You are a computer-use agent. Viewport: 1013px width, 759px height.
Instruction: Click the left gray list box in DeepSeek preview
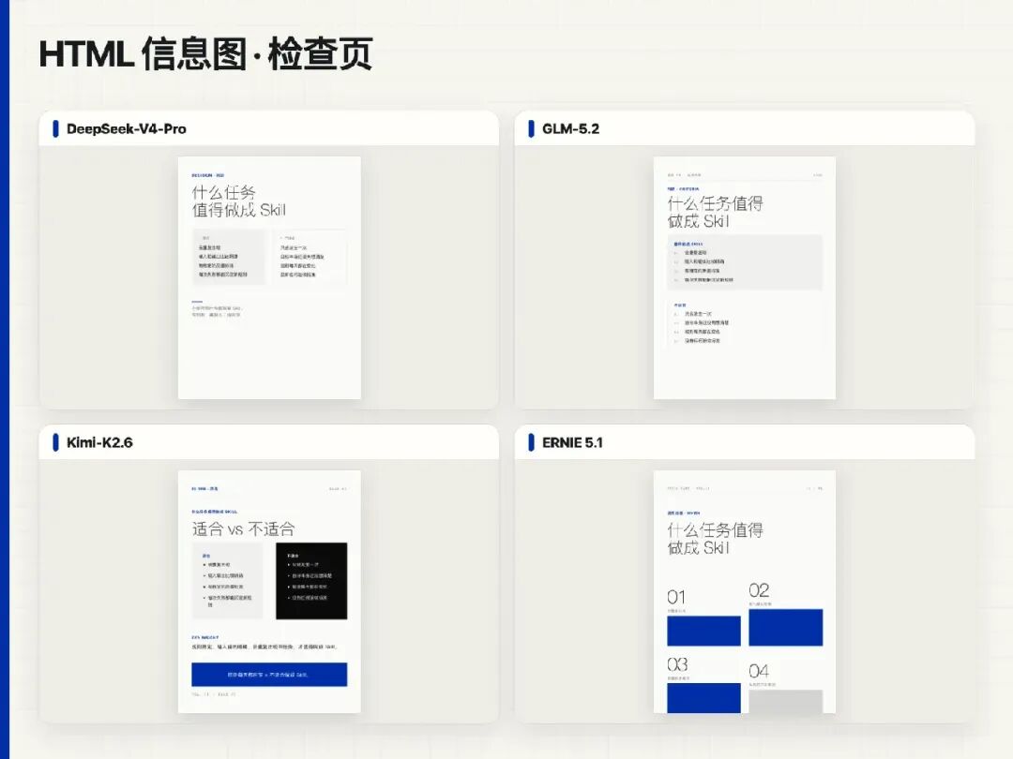(229, 257)
